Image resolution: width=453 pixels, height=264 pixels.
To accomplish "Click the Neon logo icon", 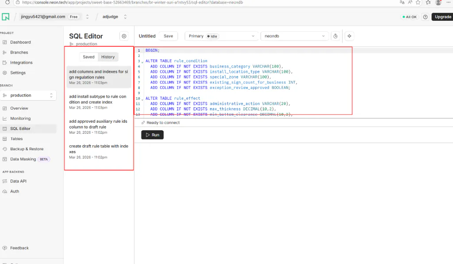I will (5, 17).
